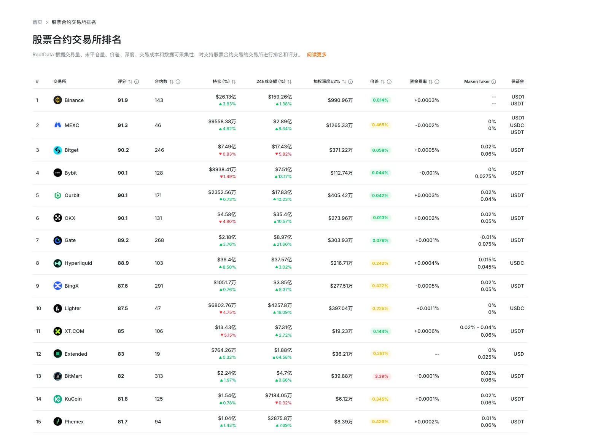Screen dimensions: 611x436
Task: Click the KuCoin exchange logo
Action: [x=57, y=399]
